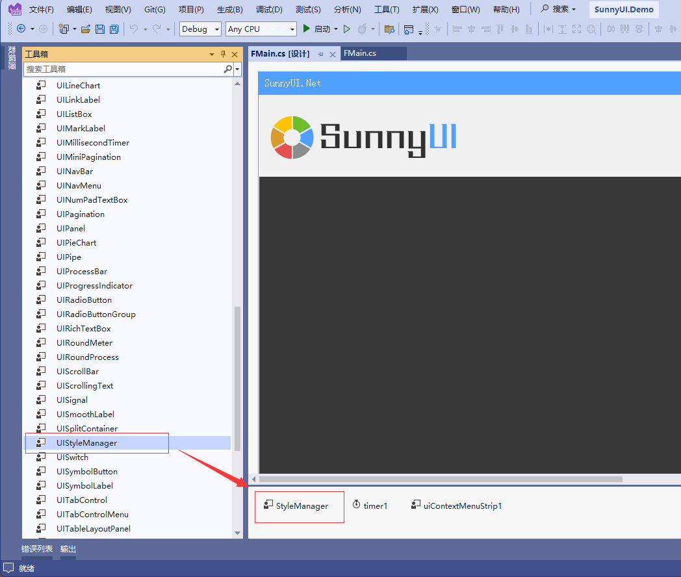Click the hot reload flame icon
The height and width of the screenshot is (577, 681).
coord(362,29)
